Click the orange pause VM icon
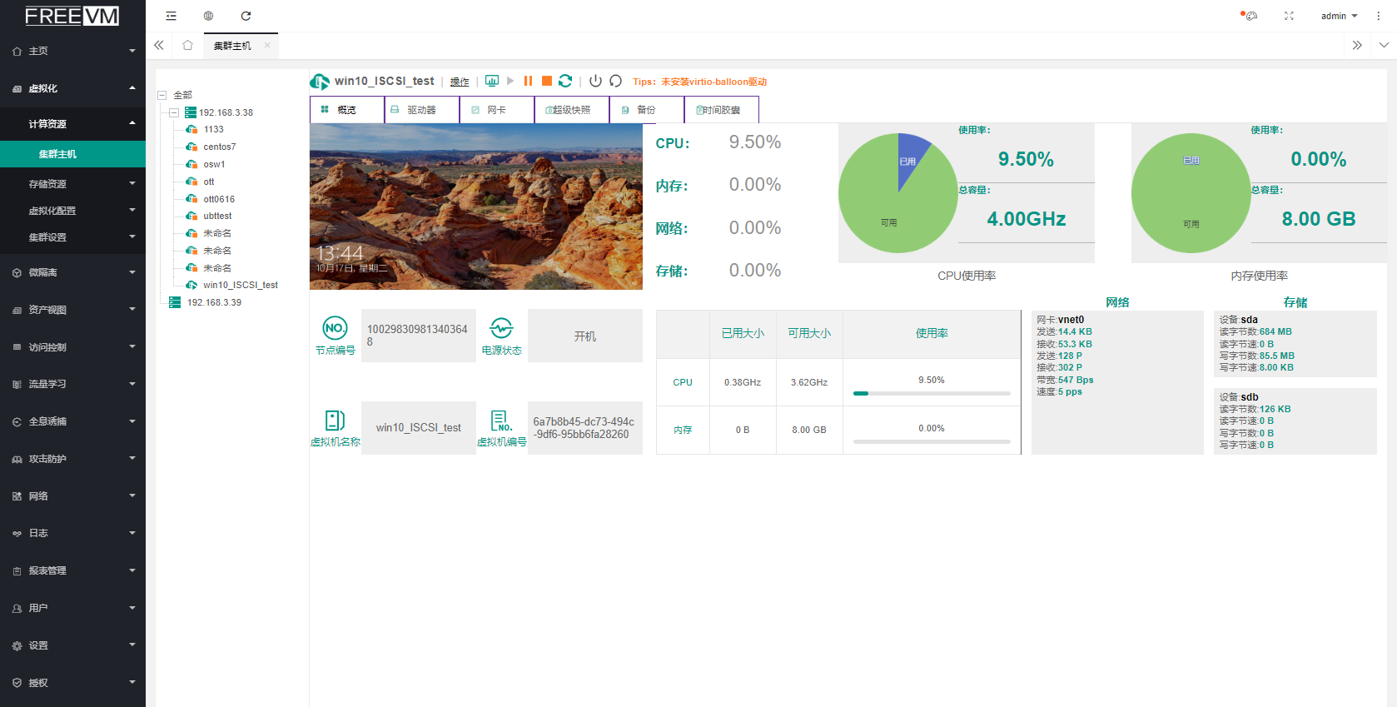 tap(528, 81)
